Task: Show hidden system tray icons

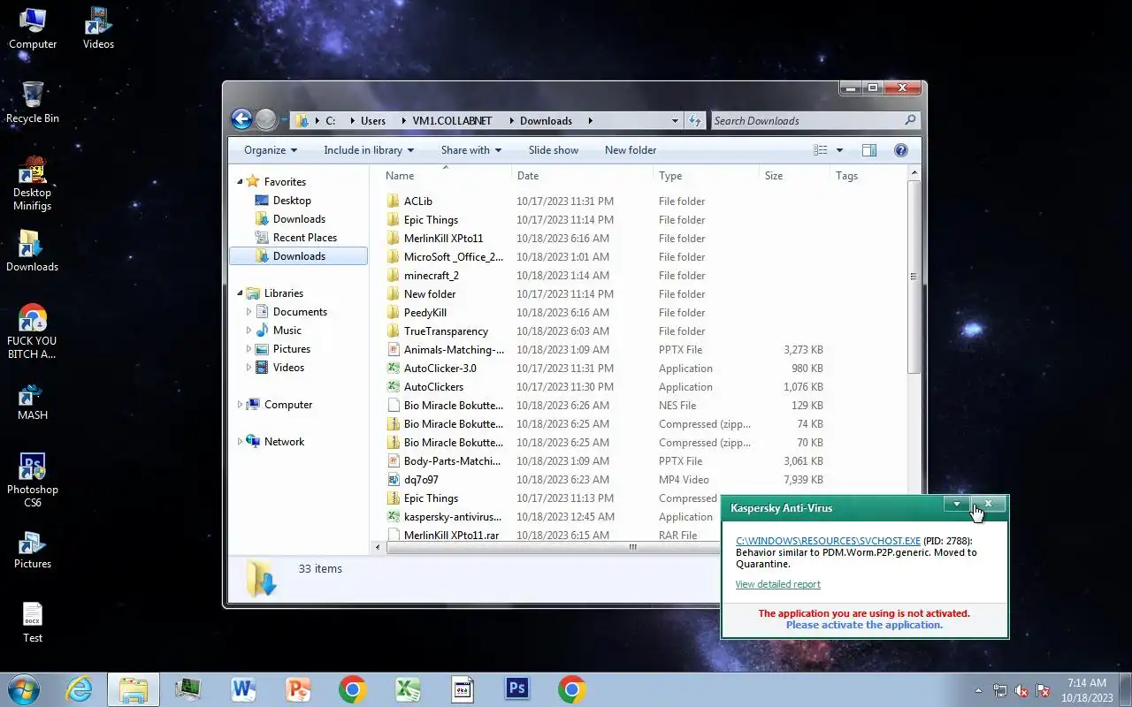Action: 978,691
